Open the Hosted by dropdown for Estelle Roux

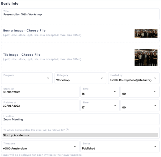click(x=134, y=78)
